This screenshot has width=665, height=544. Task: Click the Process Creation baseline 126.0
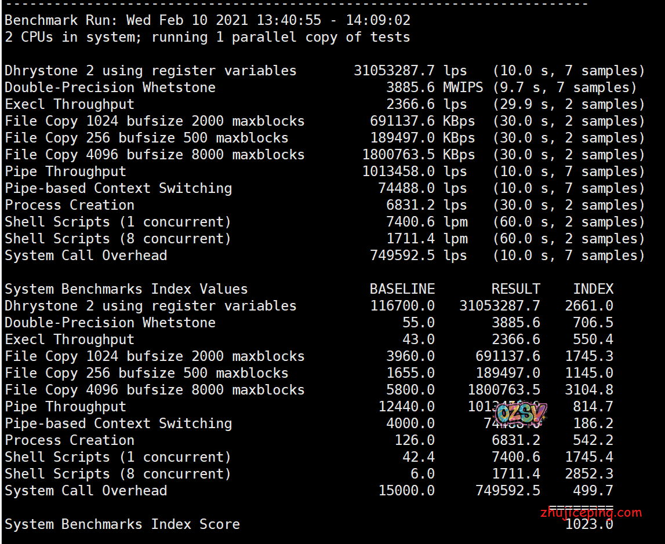pyautogui.click(x=415, y=440)
